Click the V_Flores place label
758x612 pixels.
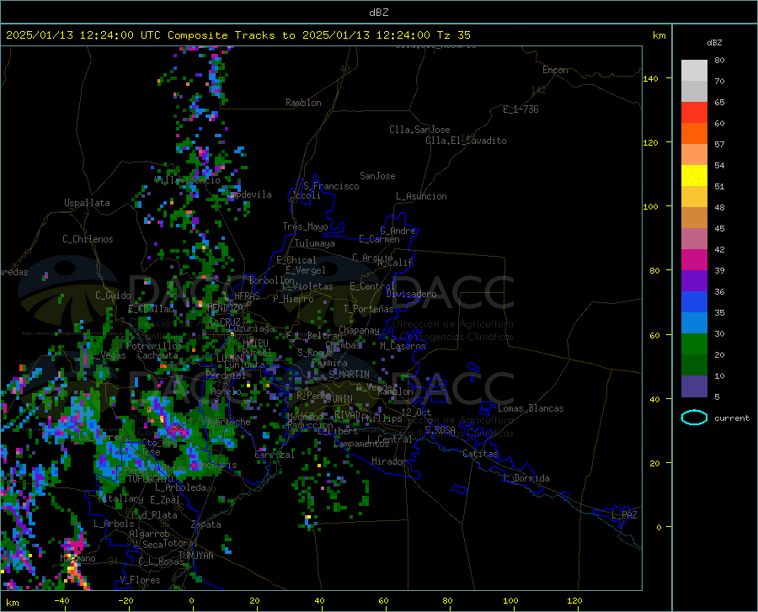pyautogui.click(x=140, y=580)
